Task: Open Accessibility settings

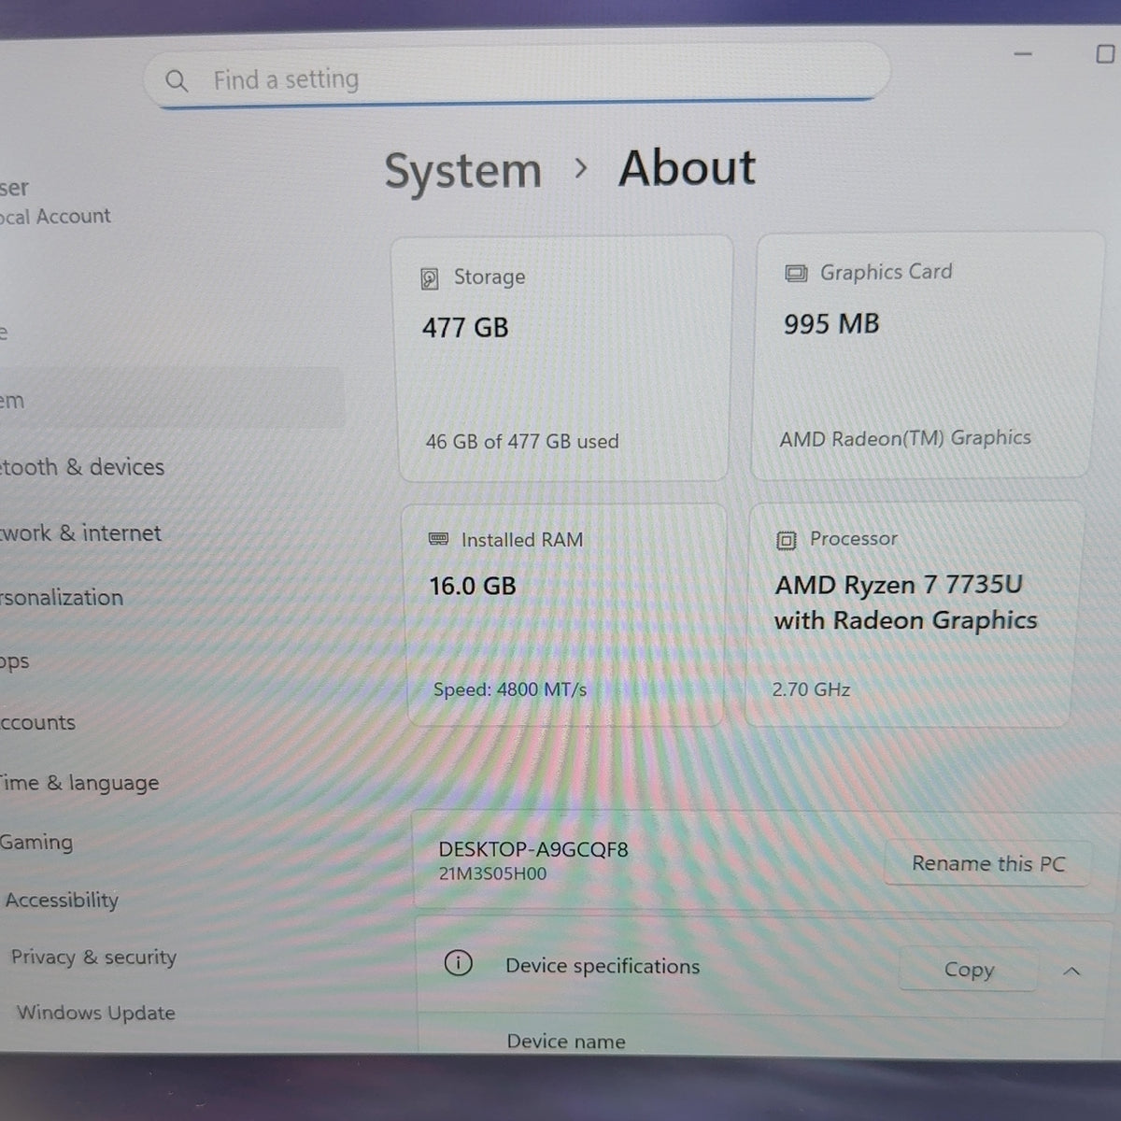Action: 62,901
